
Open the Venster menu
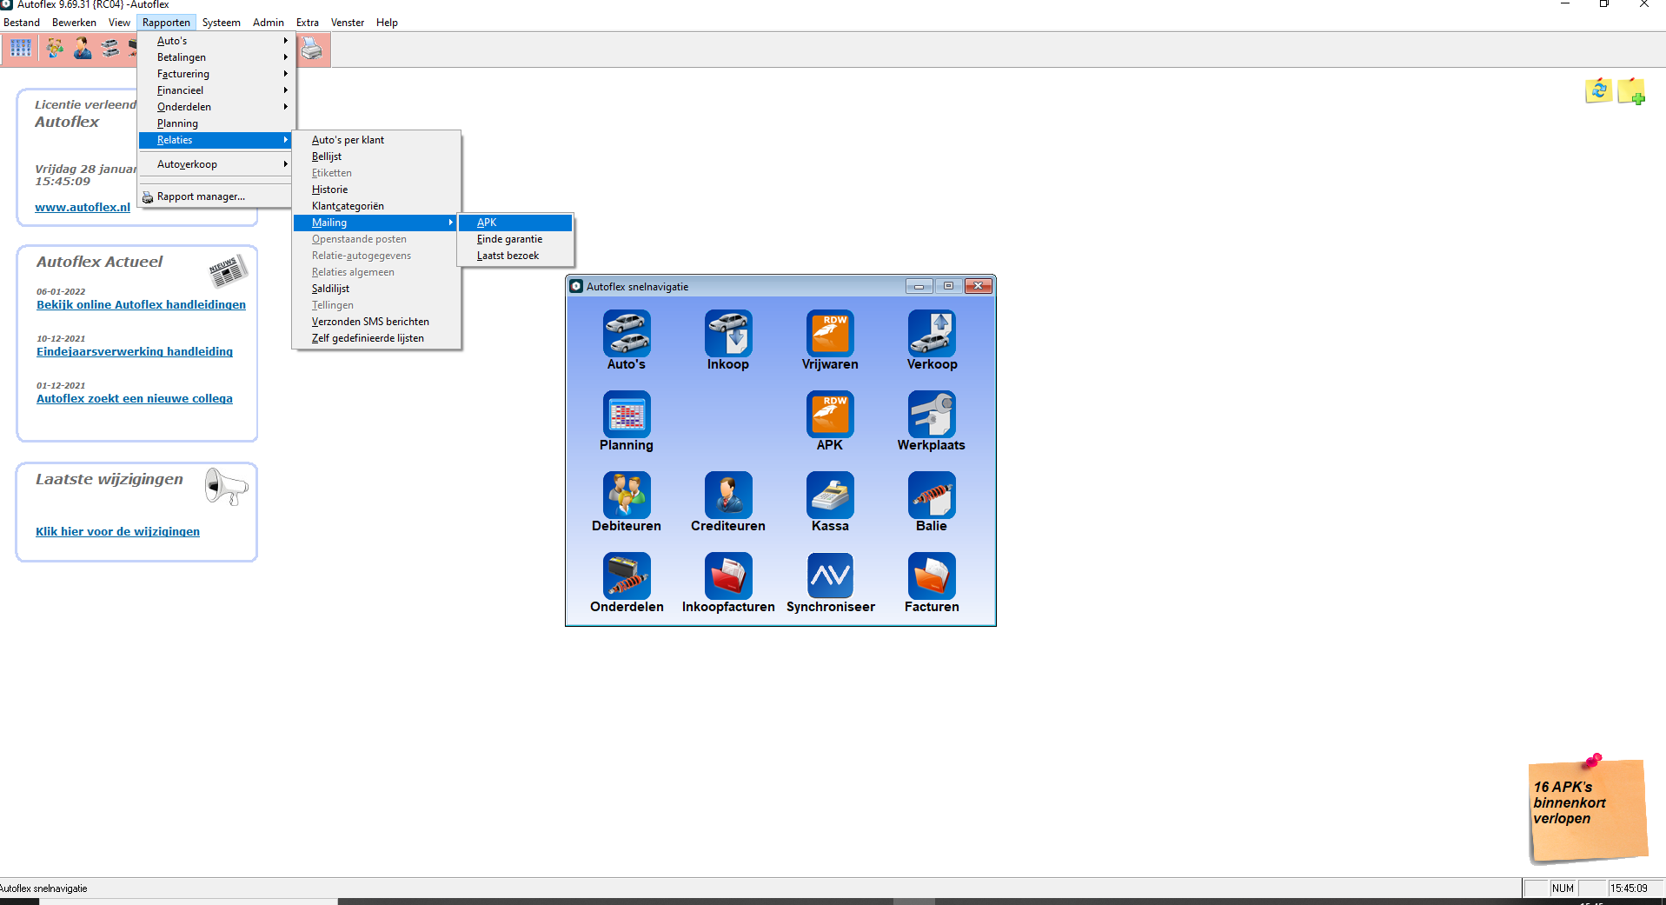[x=348, y=23]
